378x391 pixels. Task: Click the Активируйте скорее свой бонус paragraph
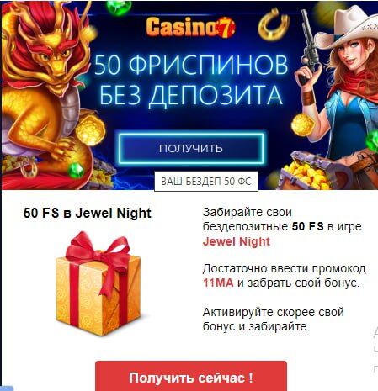point(274,320)
